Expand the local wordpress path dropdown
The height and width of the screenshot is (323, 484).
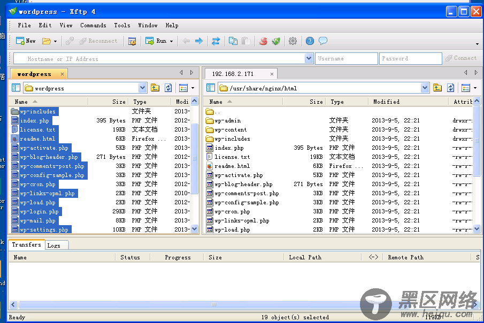point(142,88)
